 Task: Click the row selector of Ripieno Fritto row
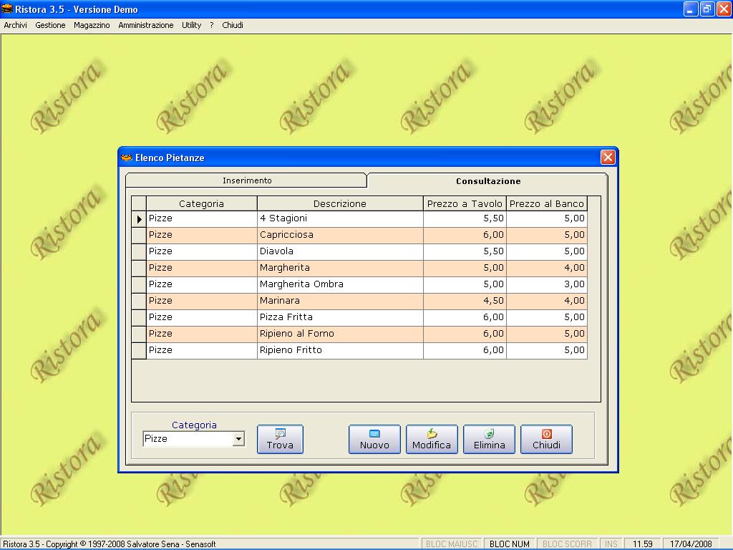139,351
